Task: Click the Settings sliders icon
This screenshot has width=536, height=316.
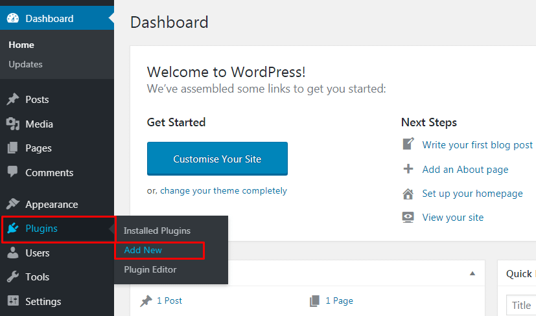Action: click(13, 300)
